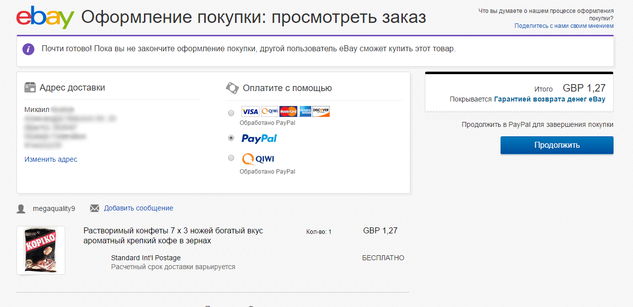Click the Оплатите с помощью heading
Image resolution: width=633 pixels, height=307 pixels.
(x=287, y=88)
